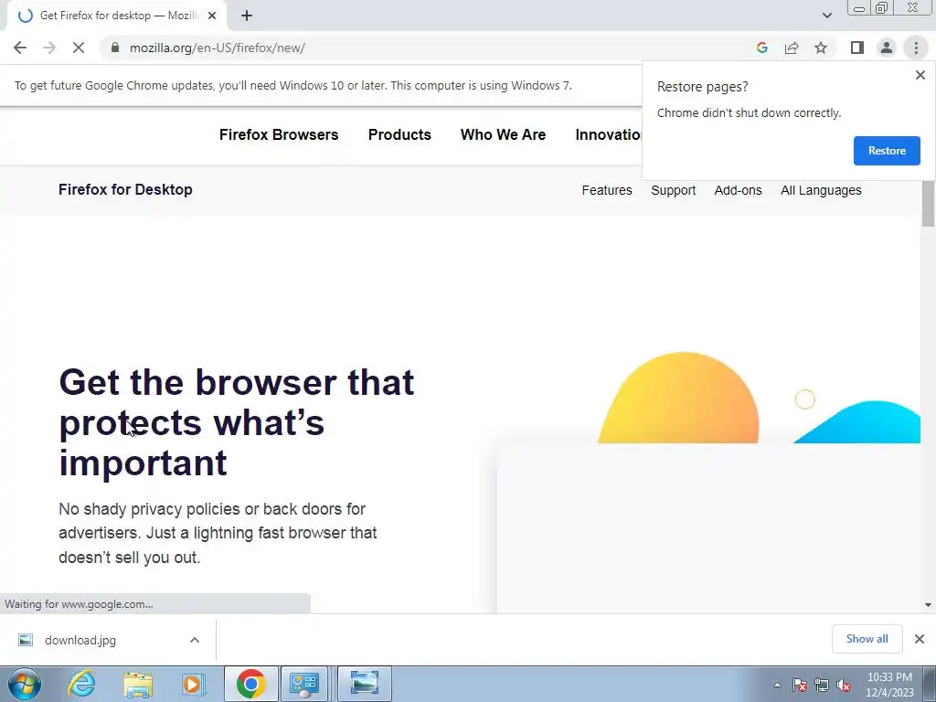Follow the Add-ons link
This screenshot has width=936, height=702.
coord(738,190)
